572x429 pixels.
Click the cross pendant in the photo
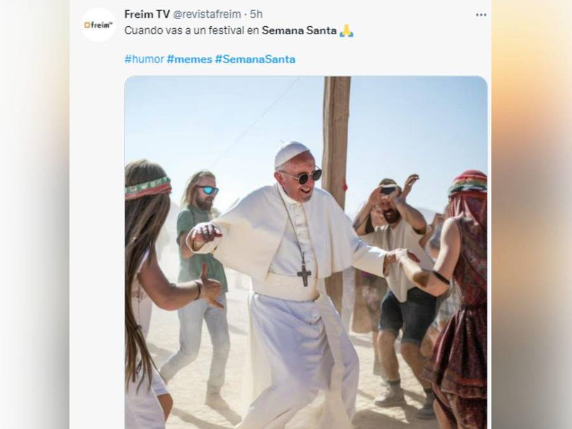coord(304,274)
